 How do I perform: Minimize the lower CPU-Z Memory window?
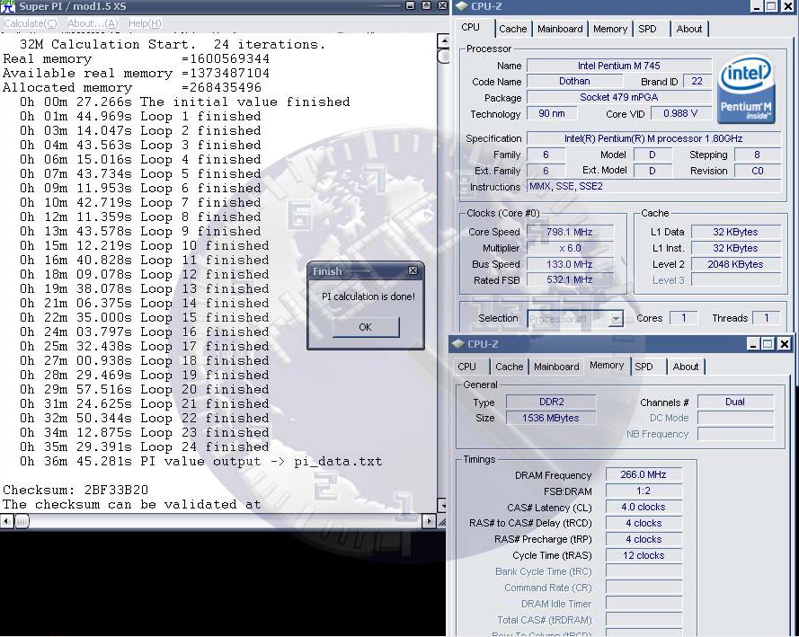click(753, 344)
